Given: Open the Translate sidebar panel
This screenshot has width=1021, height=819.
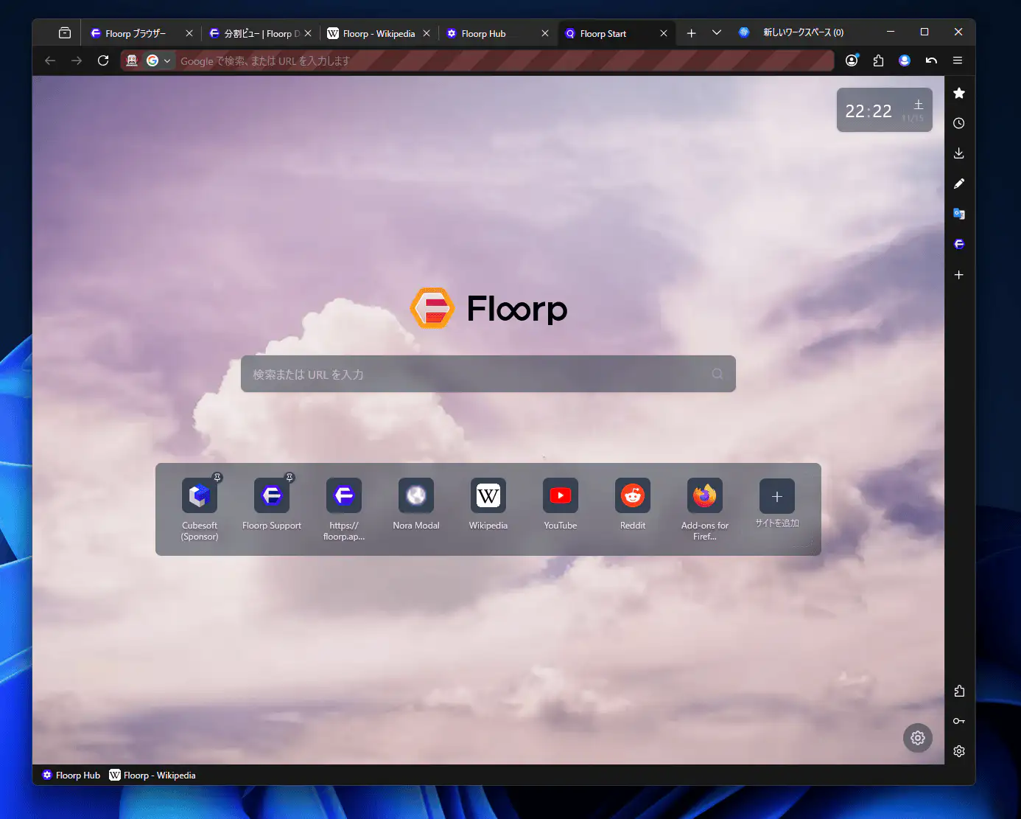Looking at the screenshot, I should (x=959, y=214).
